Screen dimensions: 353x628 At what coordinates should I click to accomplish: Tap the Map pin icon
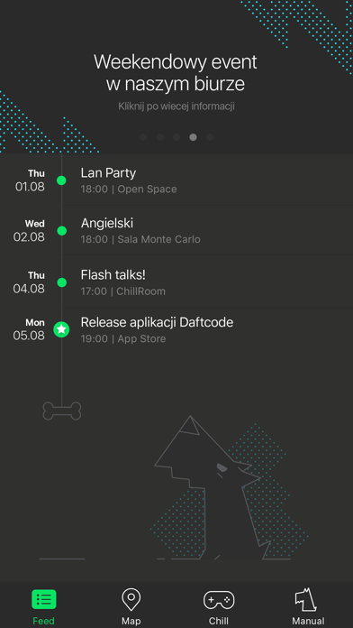click(131, 599)
